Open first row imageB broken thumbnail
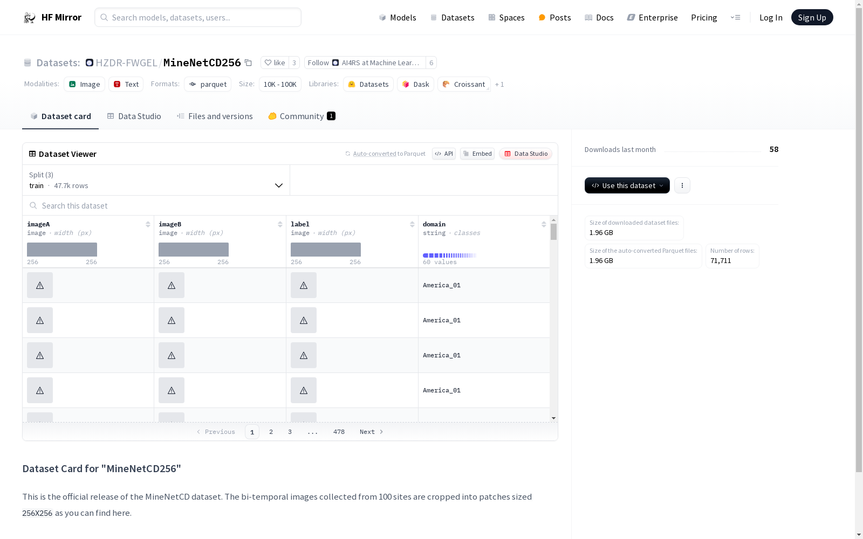The height and width of the screenshot is (539, 863). (x=172, y=285)
